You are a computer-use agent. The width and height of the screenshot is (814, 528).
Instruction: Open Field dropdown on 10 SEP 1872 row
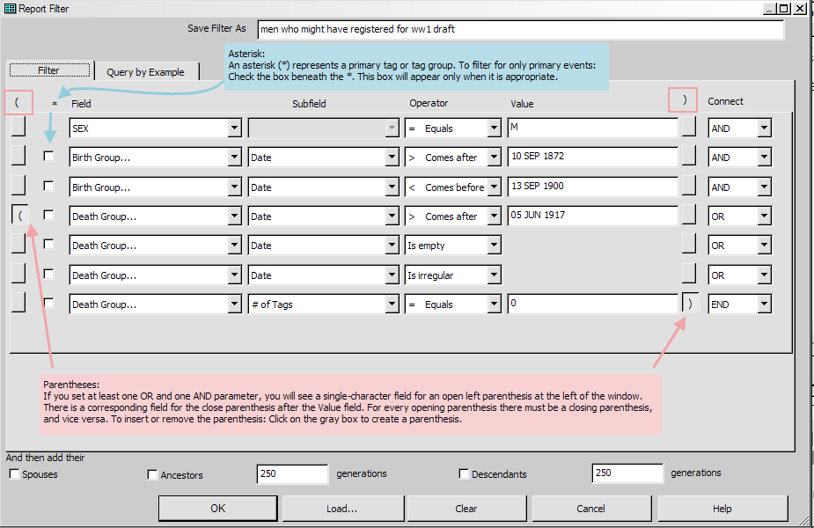click(234, 157)
